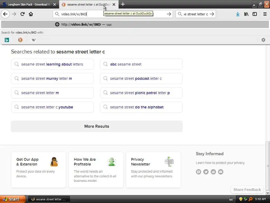Screen dimensions: 270x203
Task: Click the forward navigation arrow
Action: [14, 14]
